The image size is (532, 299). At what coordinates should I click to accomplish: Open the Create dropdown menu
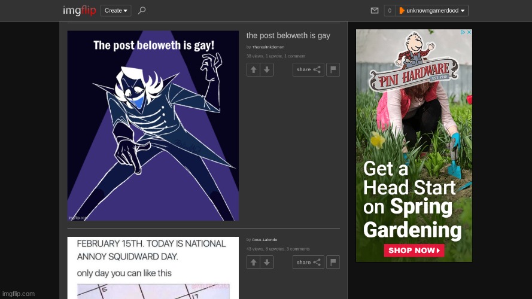point(115,11)
